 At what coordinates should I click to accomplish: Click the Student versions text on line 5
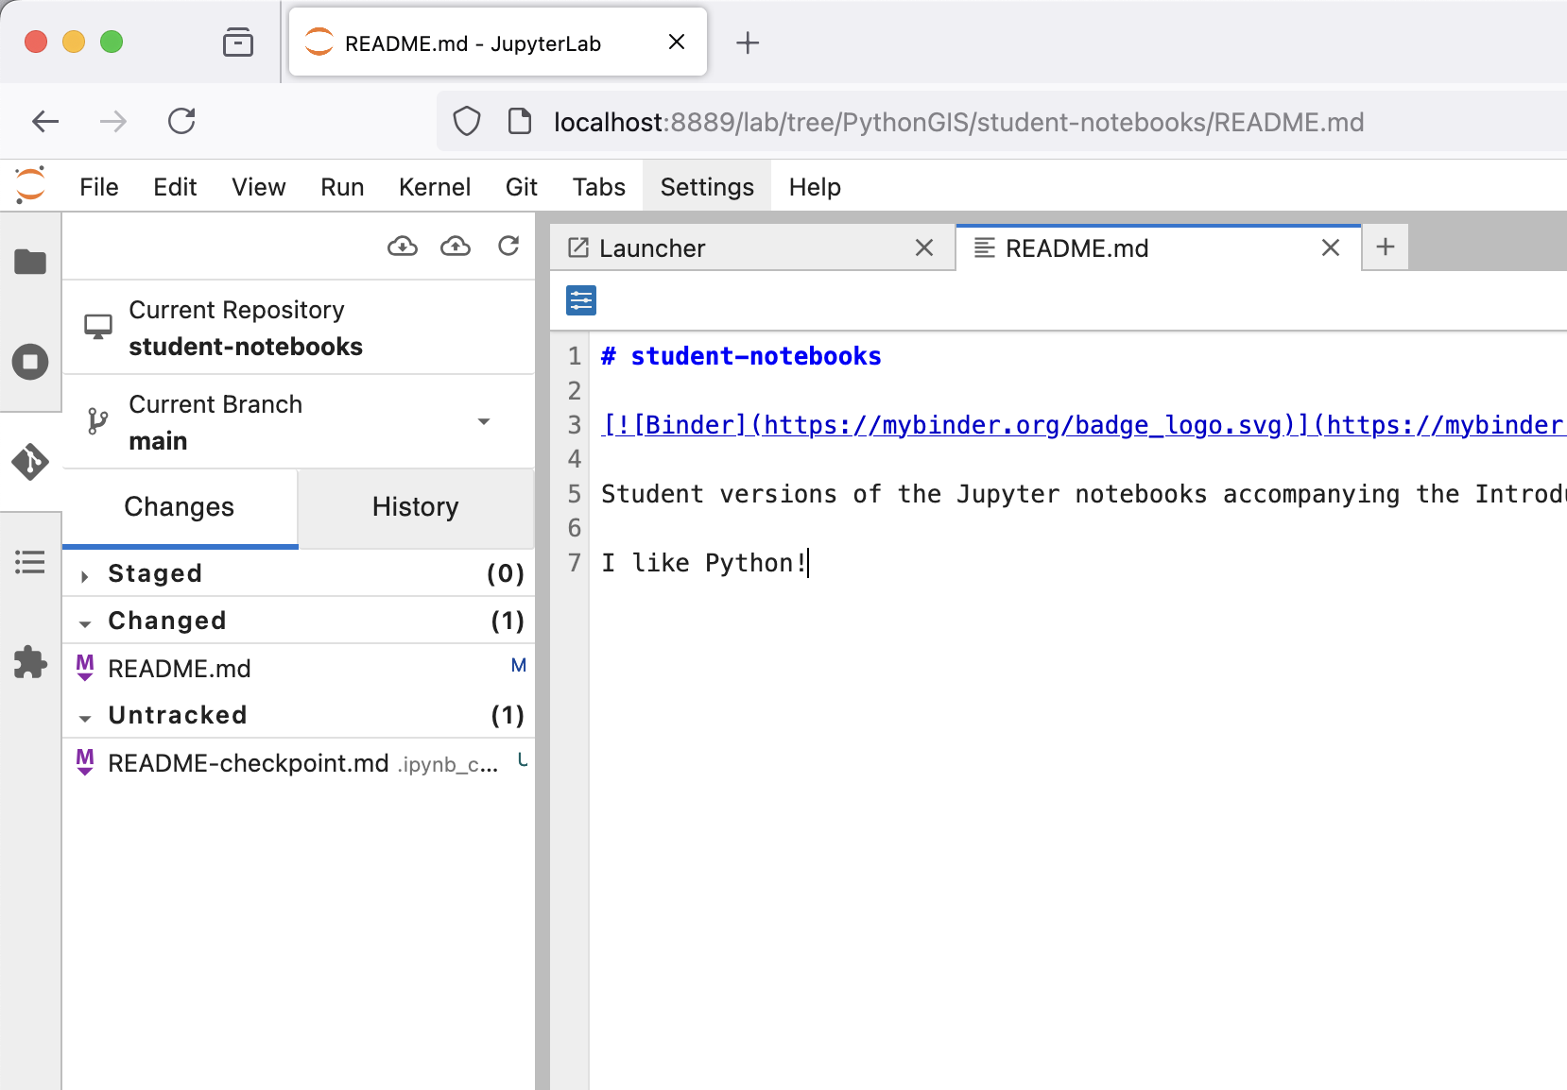pos(1083,494)
